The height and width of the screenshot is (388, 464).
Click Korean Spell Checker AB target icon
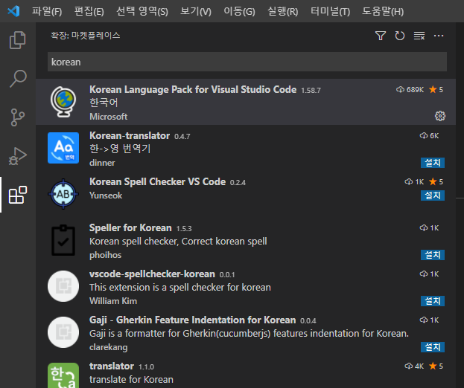click(63, 194)
